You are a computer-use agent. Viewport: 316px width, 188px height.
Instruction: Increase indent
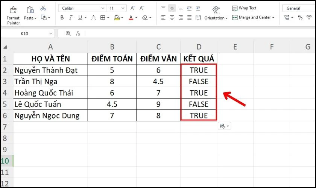198,8
